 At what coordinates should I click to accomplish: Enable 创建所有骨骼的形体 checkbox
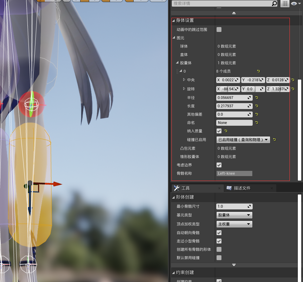point(219,249)
